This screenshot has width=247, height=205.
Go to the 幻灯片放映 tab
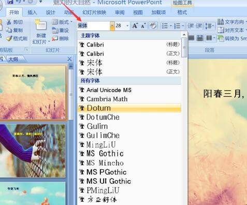point(94,12)
